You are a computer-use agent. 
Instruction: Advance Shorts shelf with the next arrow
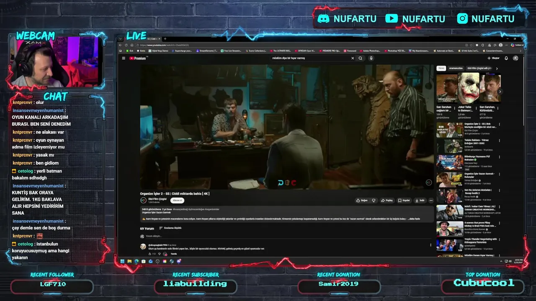pos(500,92)
